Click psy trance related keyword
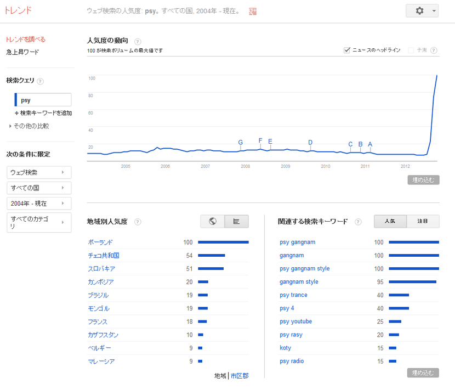 point(293,295)
